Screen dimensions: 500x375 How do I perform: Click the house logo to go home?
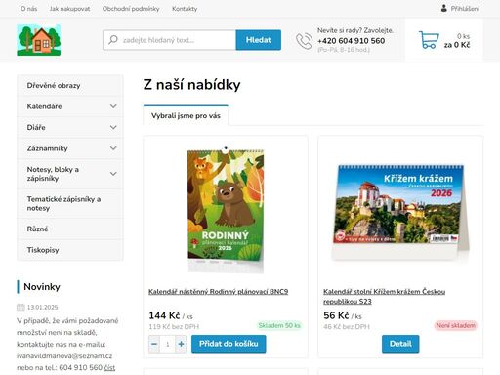pos(39,40)
